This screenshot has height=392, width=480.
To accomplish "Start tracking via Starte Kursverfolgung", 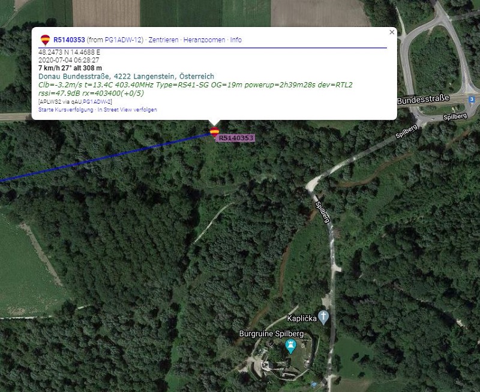I will coord(66,110).
